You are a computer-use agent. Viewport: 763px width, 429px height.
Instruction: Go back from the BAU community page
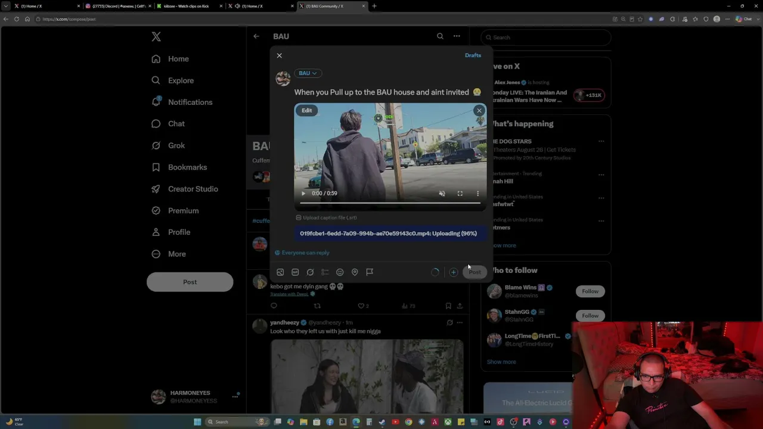(256, 36)
